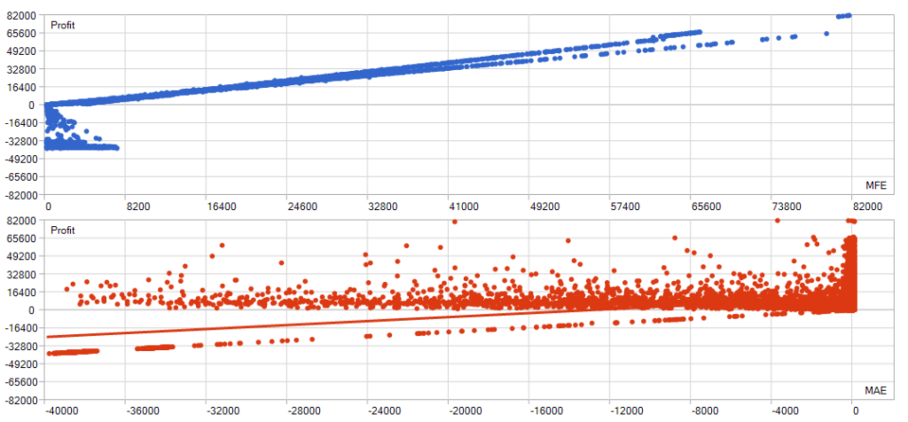This screenshot has height=422, width=908.
Task: Click the Profit label in the MFE chart
Action: point(63,26)
